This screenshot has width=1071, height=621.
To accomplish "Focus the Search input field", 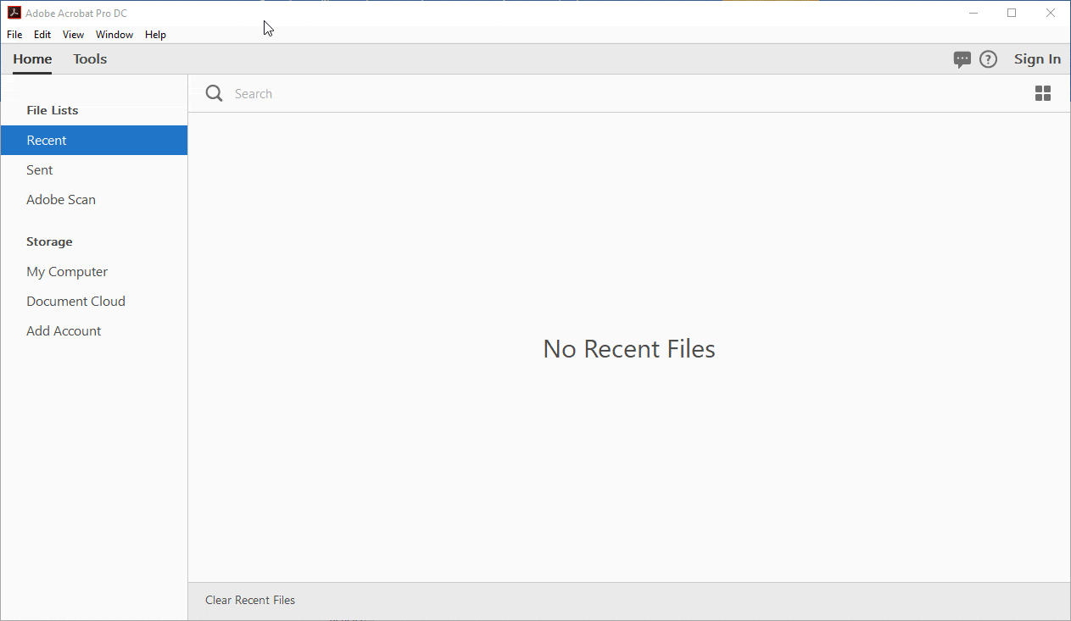I will [x=628, y=94].
